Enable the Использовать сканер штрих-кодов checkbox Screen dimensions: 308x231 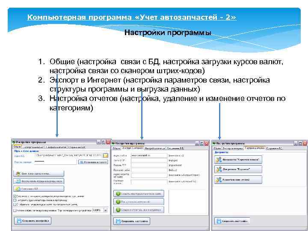pos(15,210)
